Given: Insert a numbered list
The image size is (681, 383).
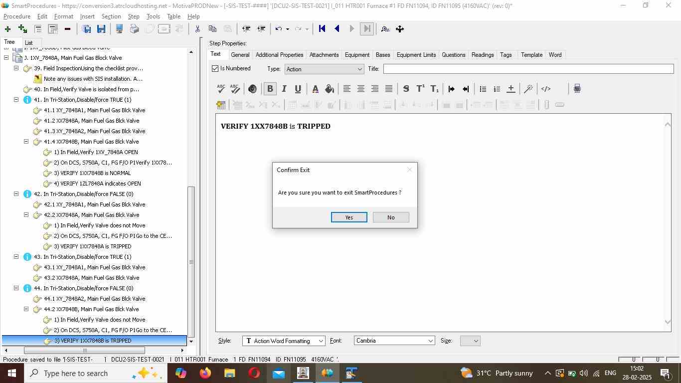Looking at the screenshot, I should (x=497, y=89).
